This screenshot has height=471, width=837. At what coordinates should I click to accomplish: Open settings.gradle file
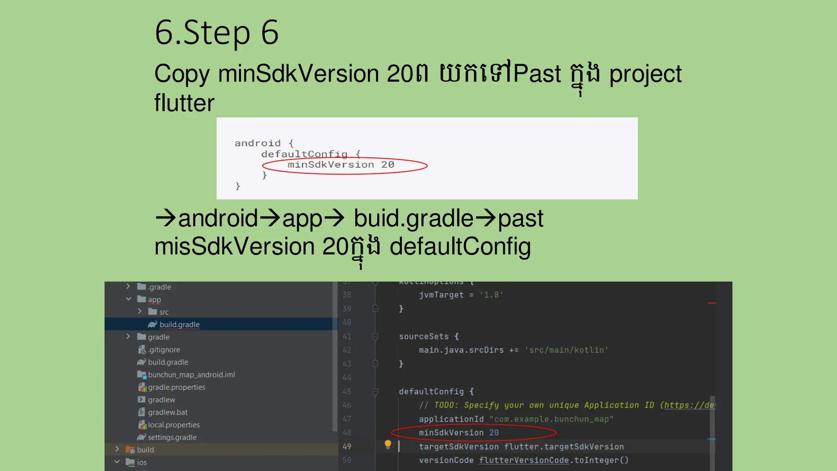point(172,437)
